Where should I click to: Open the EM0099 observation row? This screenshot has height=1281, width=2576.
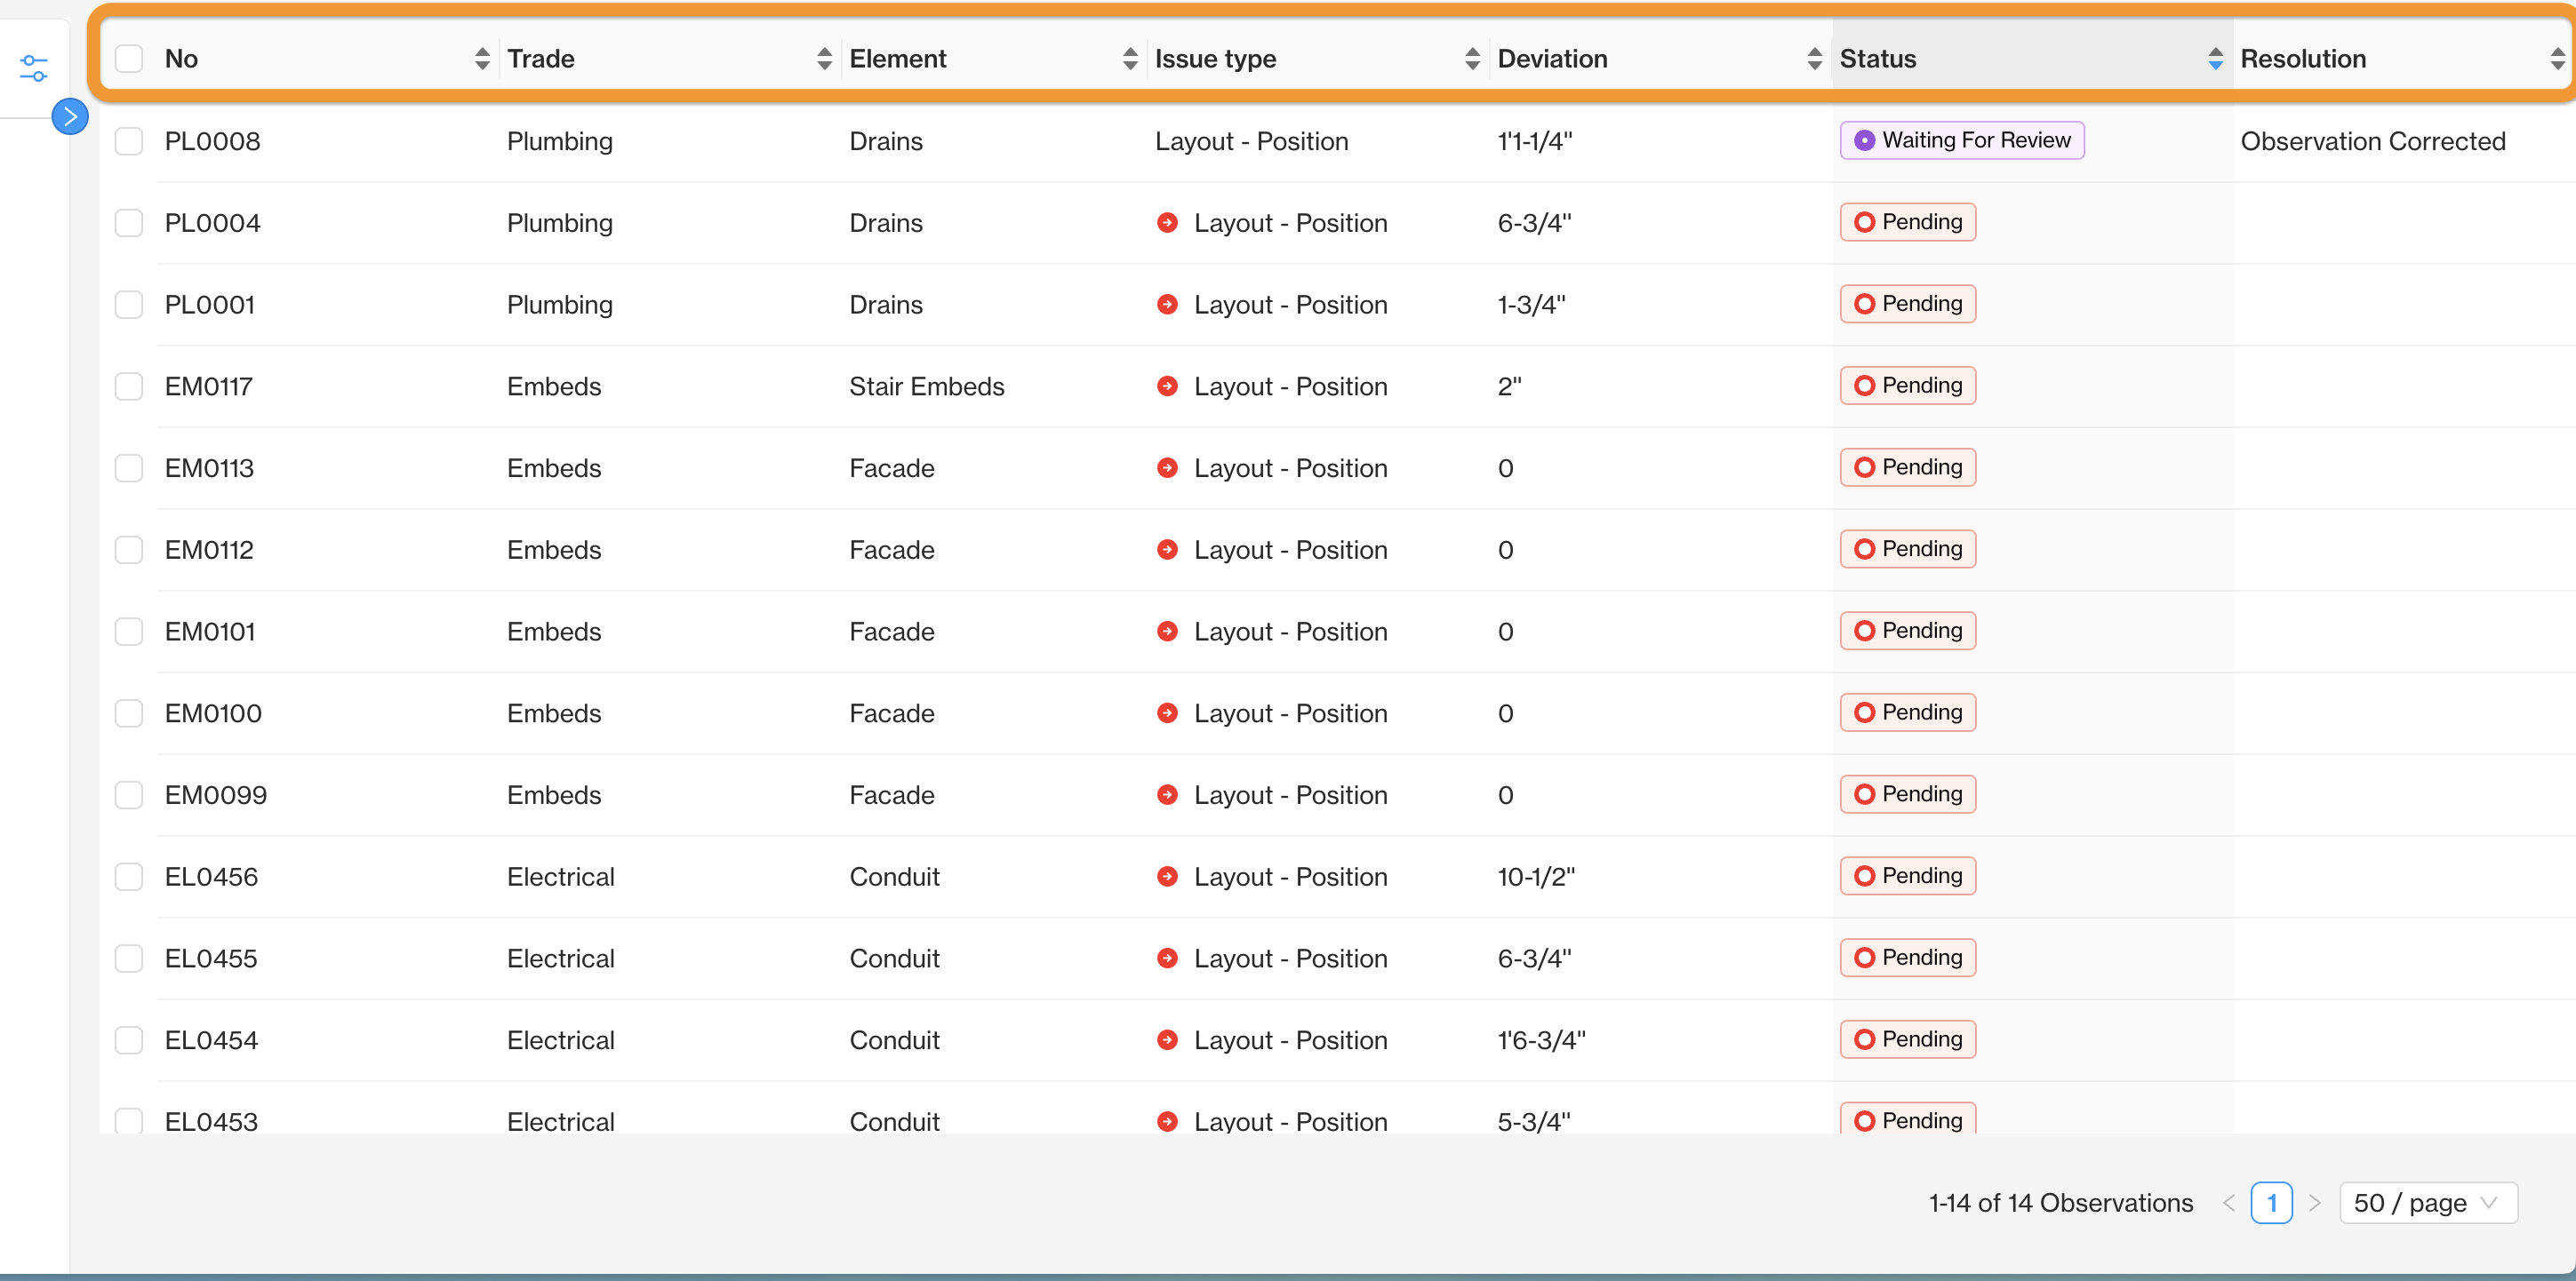point(216,795)
